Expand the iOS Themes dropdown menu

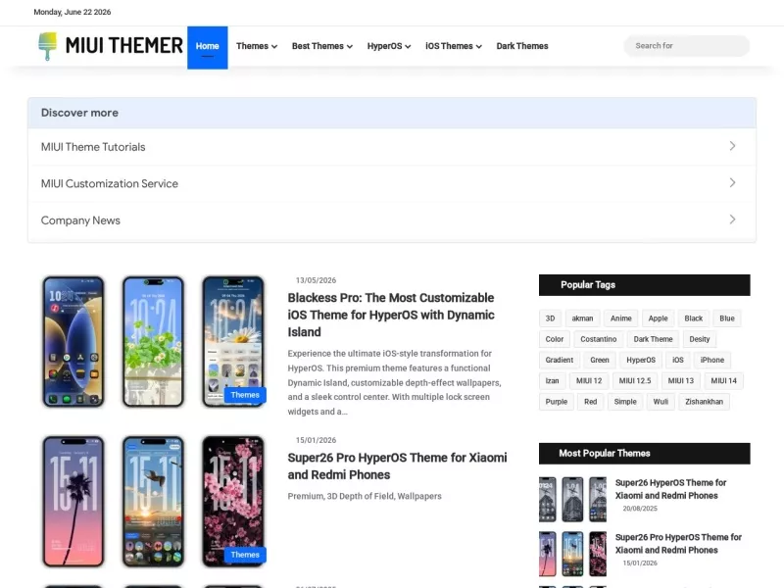point(454,46)
